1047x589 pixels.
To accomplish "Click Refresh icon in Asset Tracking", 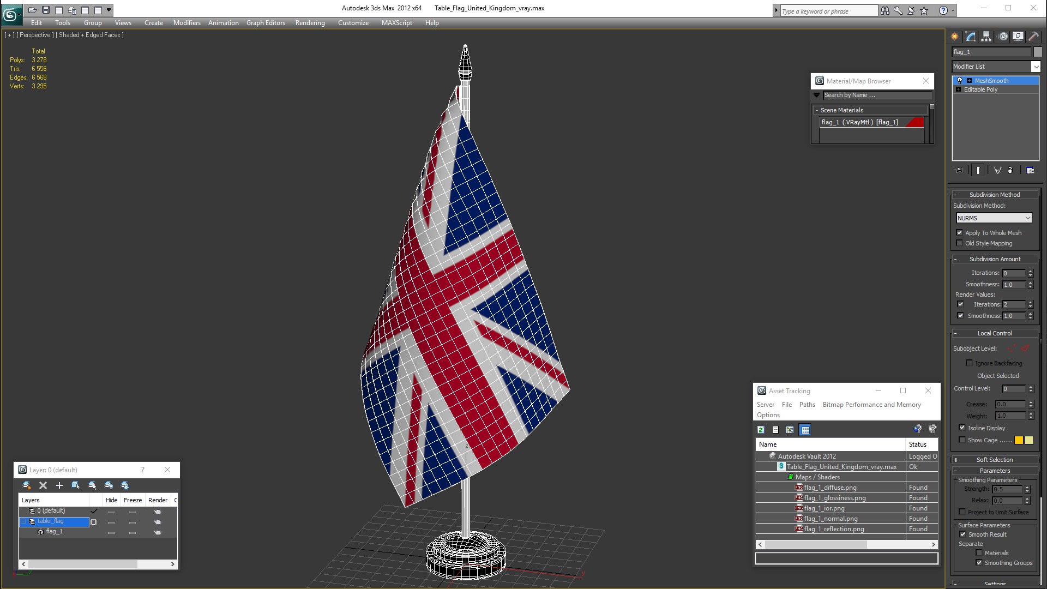I will pyautogui.click(x=761, y=430).
